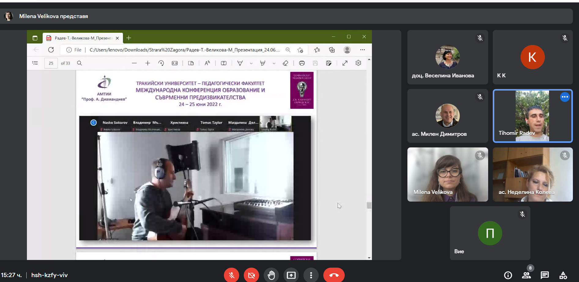The height and width of the screenshot is (282, 579).
Task: Click the Християна label in the slide
Action: (179, 123)
